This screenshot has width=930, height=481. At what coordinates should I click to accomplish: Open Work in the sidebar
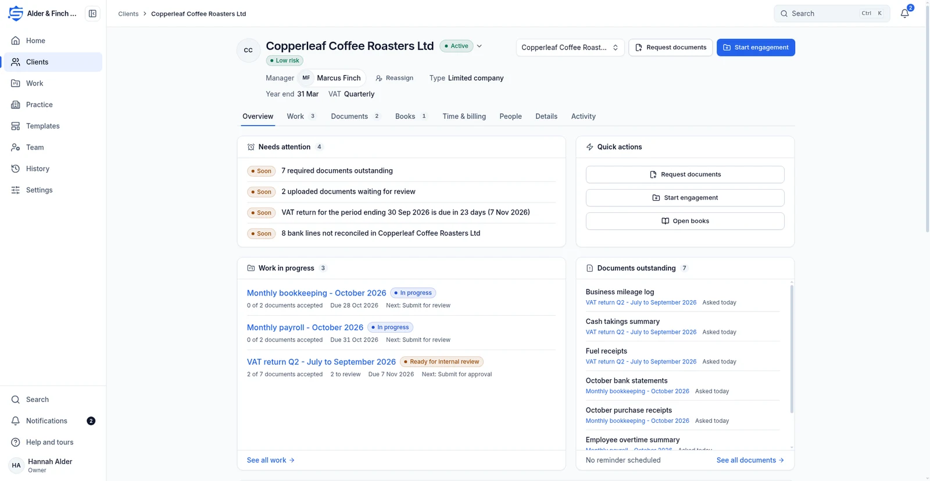pos(53,83)
